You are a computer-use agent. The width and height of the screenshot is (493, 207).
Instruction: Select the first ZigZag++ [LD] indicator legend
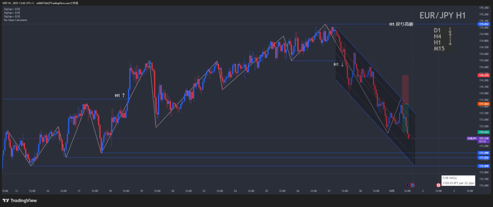click(x=12, y=9)
